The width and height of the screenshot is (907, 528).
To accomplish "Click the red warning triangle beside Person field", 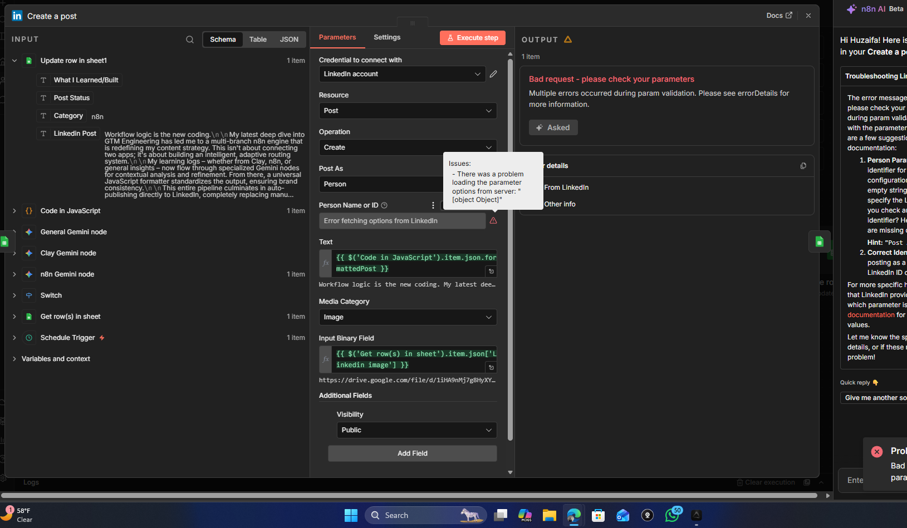I will (x=493, y=221).
